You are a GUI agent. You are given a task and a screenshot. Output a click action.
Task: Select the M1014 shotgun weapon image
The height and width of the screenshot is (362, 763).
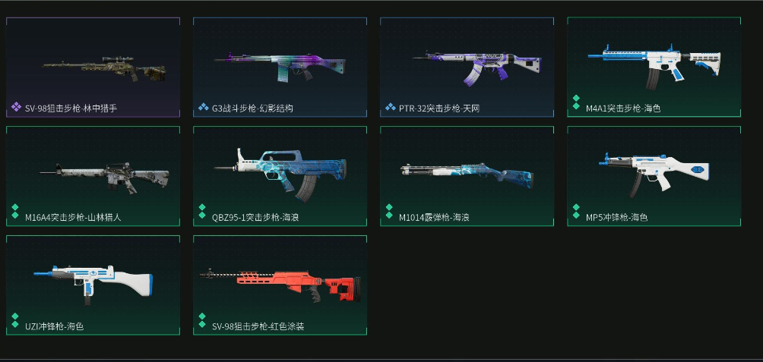point(467,176)
